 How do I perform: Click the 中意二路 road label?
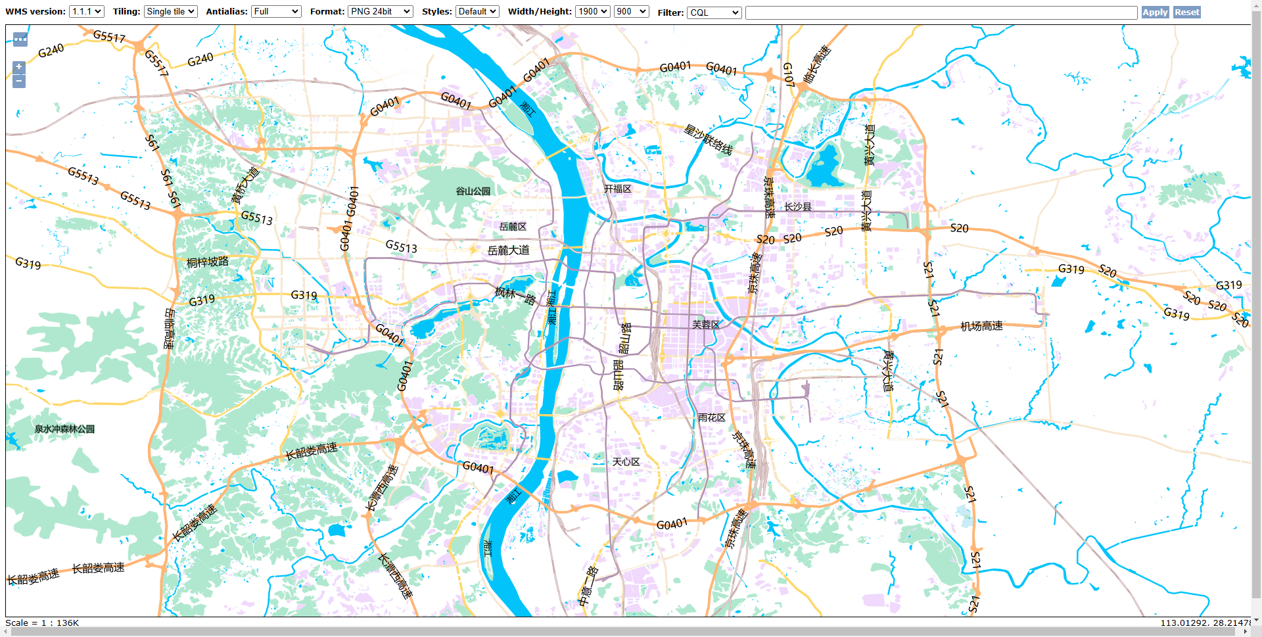coord(588,586)
